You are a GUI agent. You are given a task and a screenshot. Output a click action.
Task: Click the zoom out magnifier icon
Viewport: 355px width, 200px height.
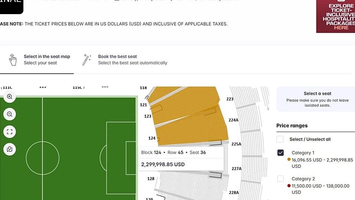(10, 114)
